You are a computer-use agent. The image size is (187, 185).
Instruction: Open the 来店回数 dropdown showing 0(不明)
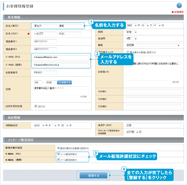tap(132, 132)
